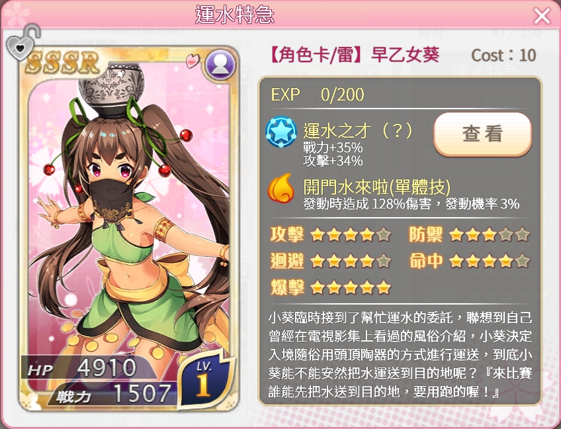The width and height of the screenshot is (561, 429).
Task: Click the cherry blossom icon in title bar
Action: 17,16
